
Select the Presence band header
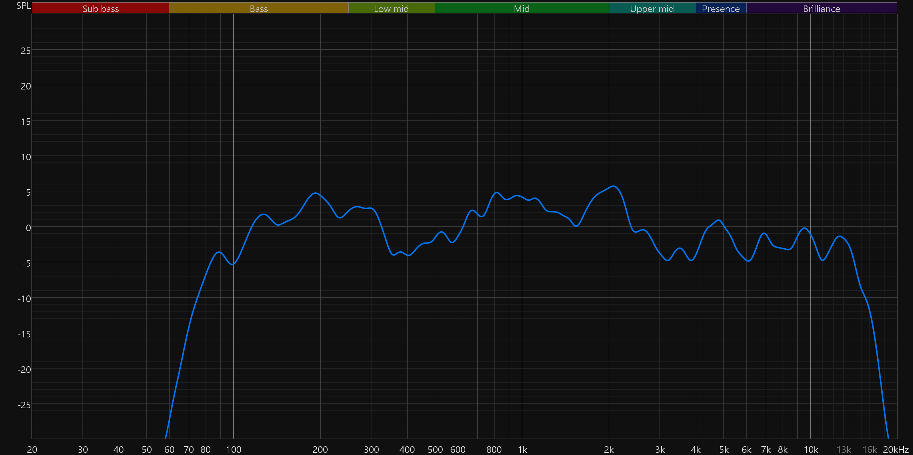pos(721,8)
